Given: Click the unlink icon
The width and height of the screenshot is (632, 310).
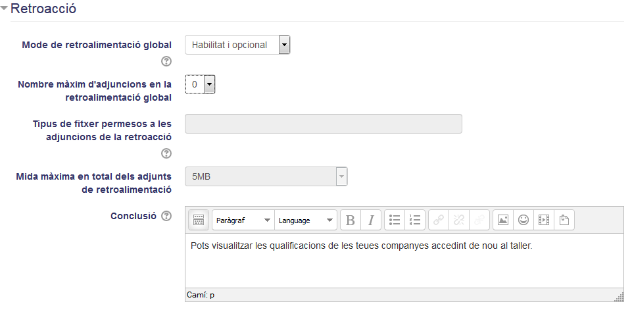Looking at the screenshot, I should tap(459, 220).
